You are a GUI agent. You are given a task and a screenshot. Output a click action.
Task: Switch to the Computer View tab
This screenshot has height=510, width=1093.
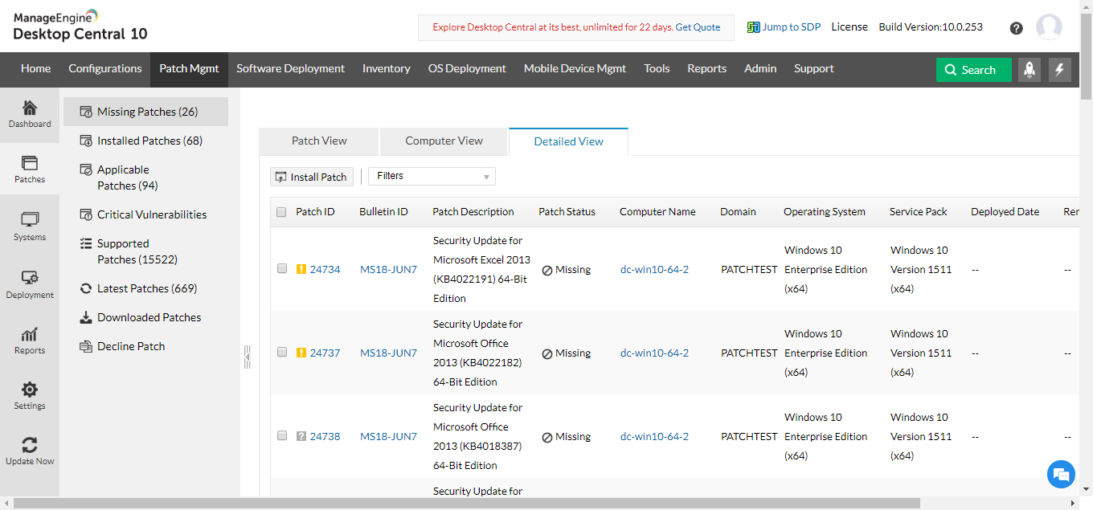tap(444, 141)
